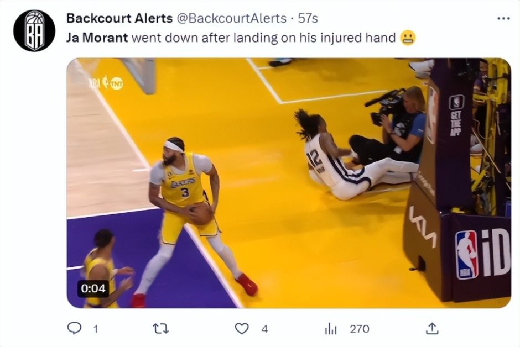Share the tweet via upload arrow icon
This screenshot has width=520, height=347.
pos(432,328)
